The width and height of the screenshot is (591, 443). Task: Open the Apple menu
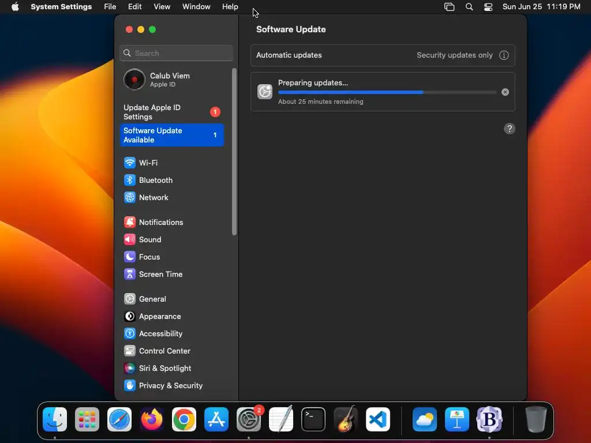(x=15, y=7)
